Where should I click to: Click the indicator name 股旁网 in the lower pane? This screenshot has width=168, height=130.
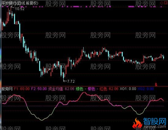[x=7, y=89]
